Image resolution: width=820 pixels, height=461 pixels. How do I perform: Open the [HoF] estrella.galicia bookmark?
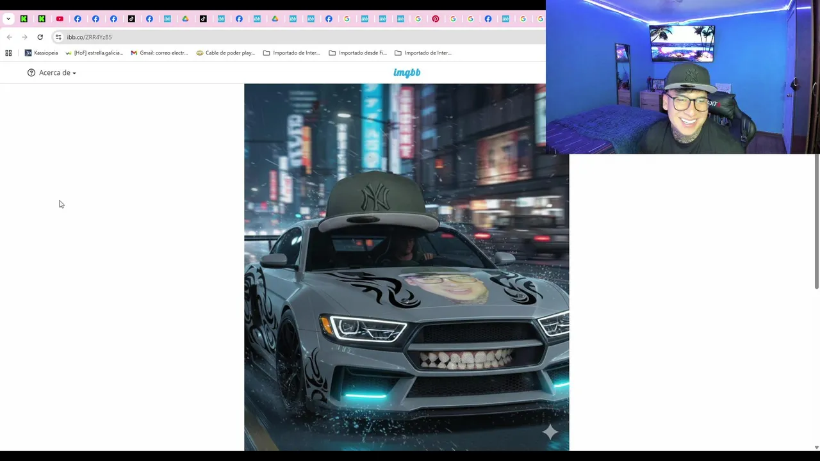[94, 53]
